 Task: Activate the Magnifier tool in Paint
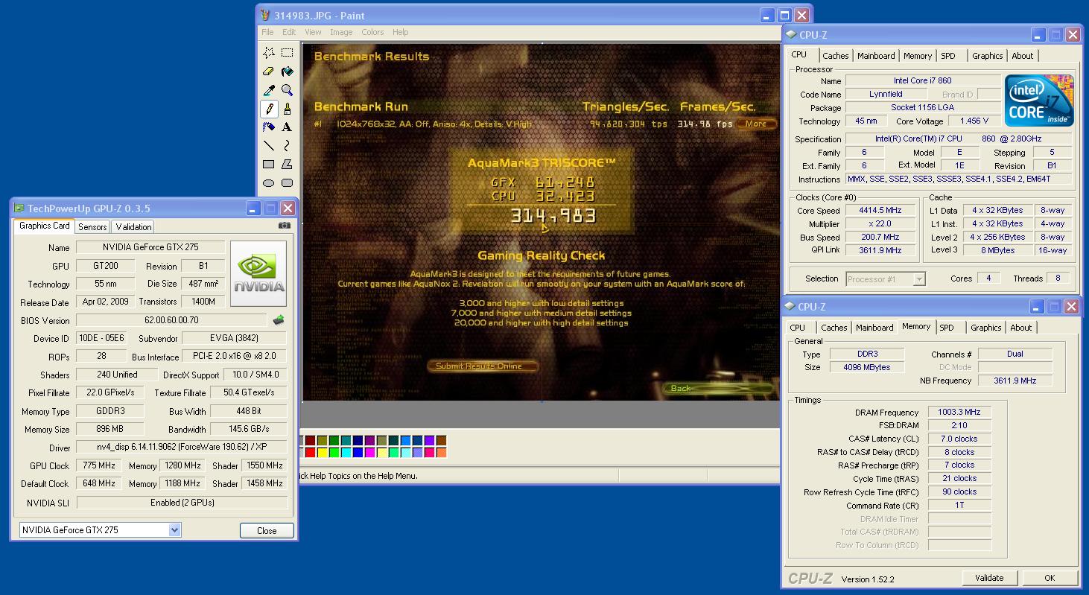point(287,90)
